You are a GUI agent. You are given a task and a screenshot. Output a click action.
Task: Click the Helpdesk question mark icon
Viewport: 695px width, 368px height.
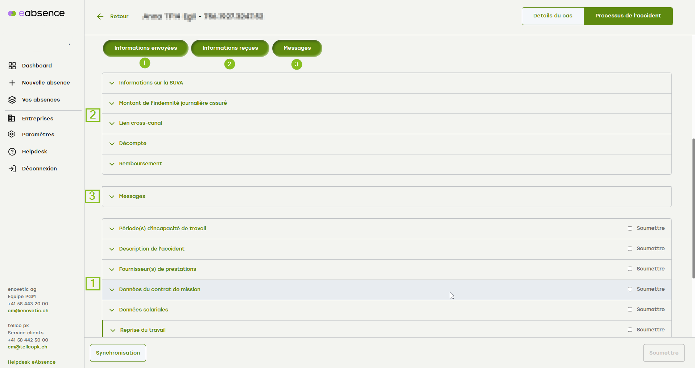[12, 152]
